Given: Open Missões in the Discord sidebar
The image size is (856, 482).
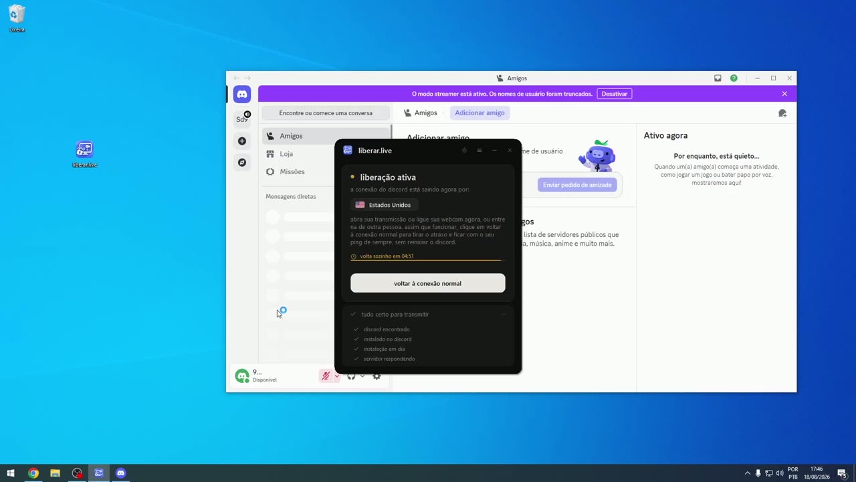Looking at the screenshot, I should pos(326,172).
